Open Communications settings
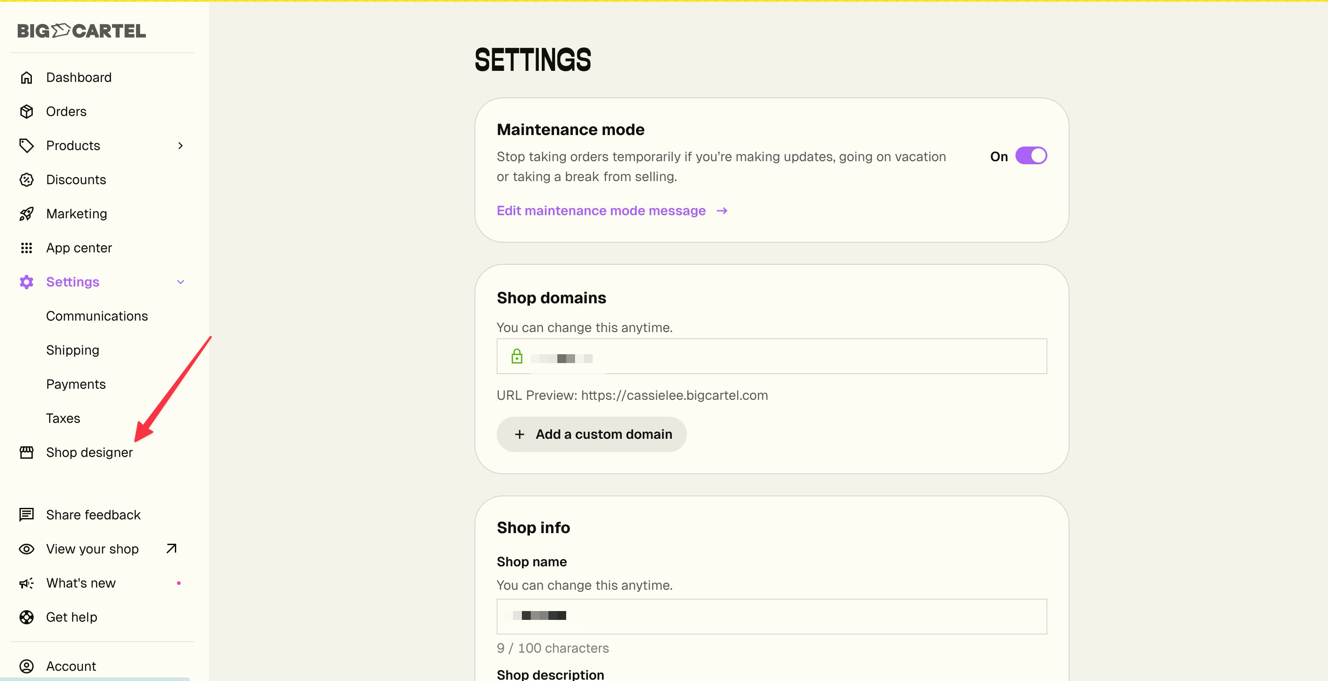 coord(97,316)
